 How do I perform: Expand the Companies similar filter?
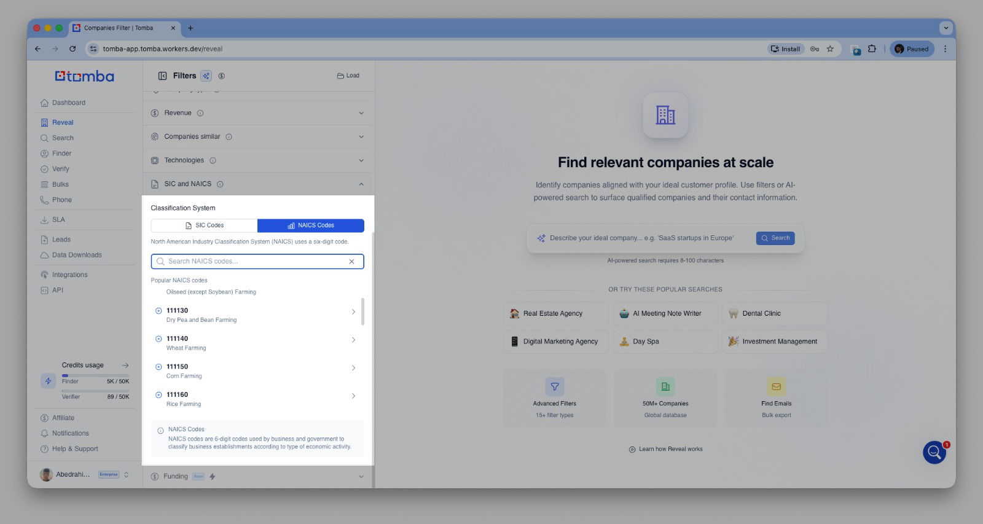[x=361, y=137]
